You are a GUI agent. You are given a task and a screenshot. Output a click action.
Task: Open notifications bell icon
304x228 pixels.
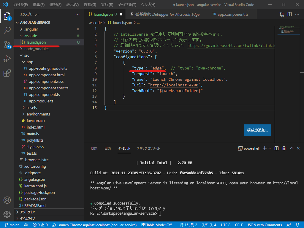click(297, 225)
